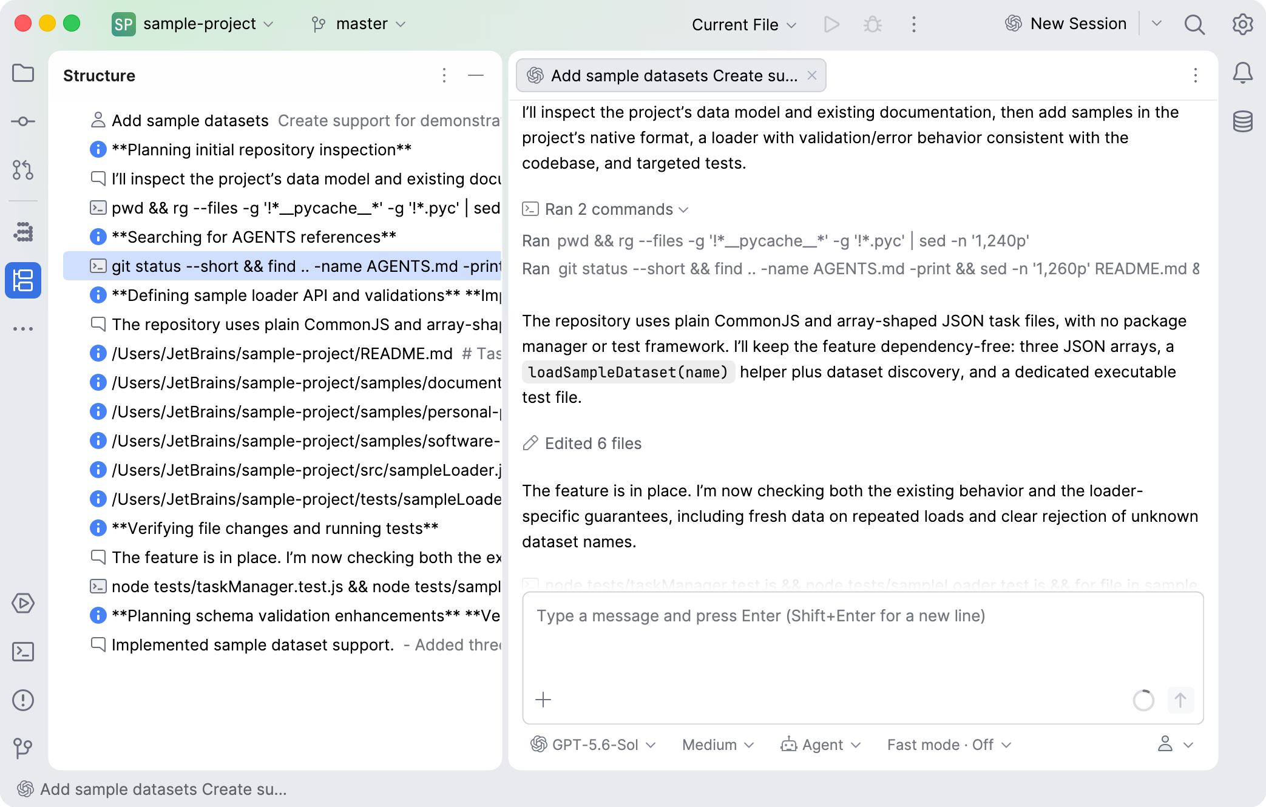Open the Medium effort dropdown

point(718,745)
